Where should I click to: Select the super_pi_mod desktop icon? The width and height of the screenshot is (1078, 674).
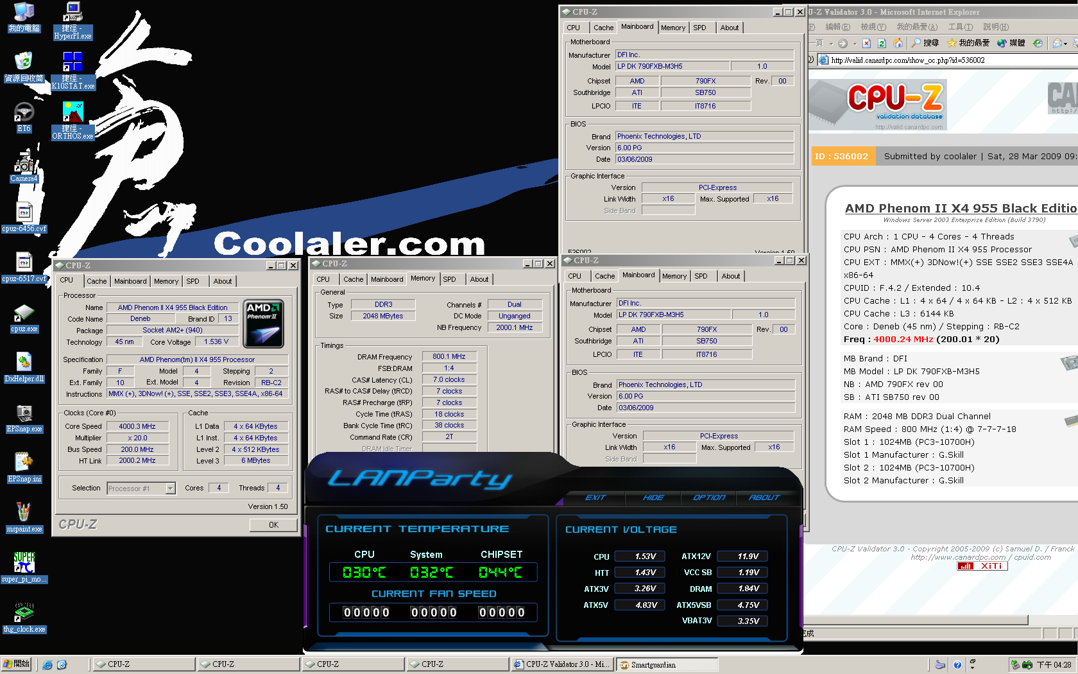(24, 567)
